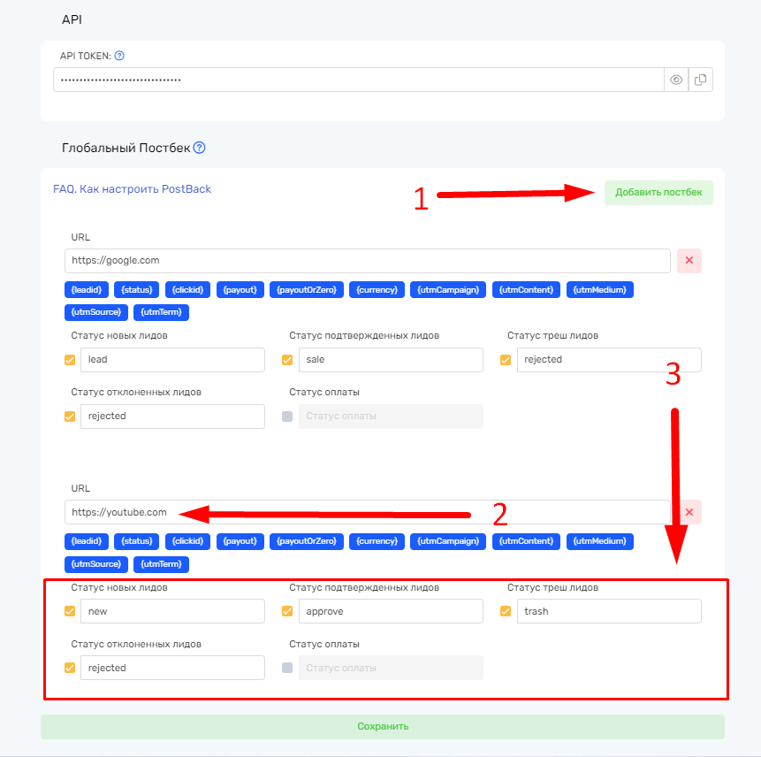Insert {payoutOrZero} tag under youtube.com URL
Image resolution: width=761 pixels, height=757 pixels.
tap(305, 541)
